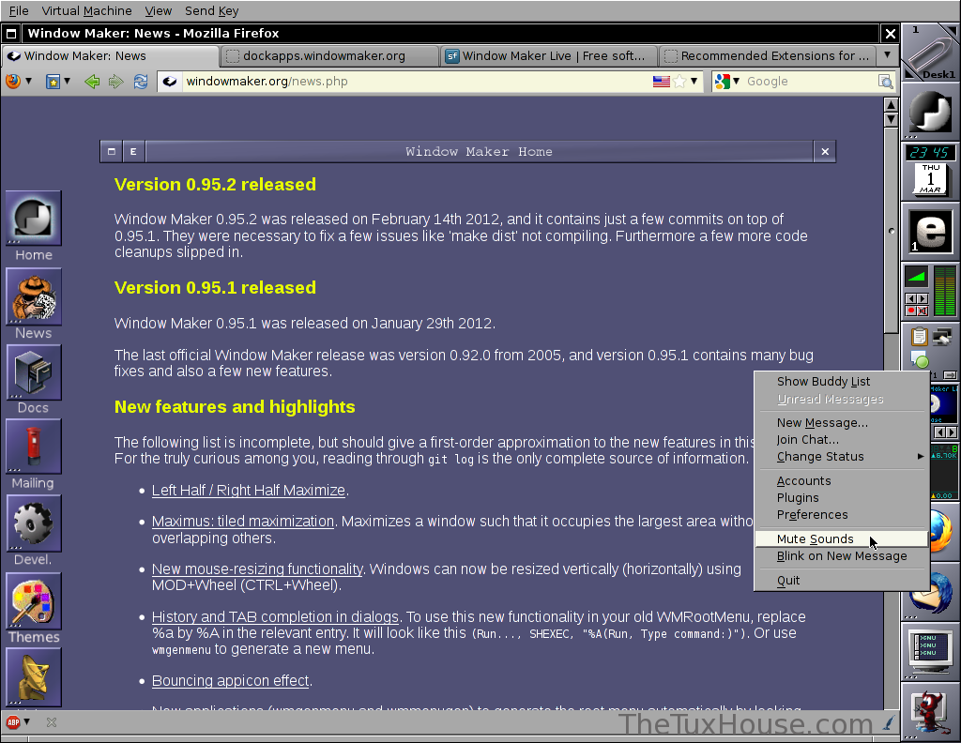Screen dimensions: 961x743
Task: Reload the page with the refresh icon
Action: (141, 82)
